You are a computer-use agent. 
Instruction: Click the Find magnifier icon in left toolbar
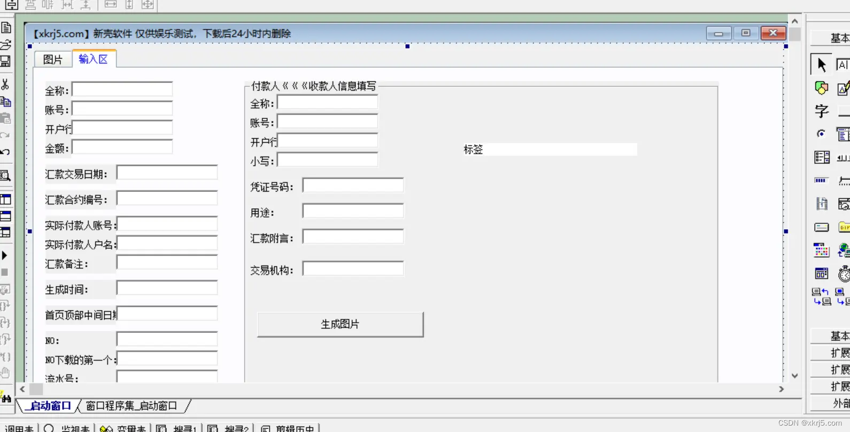[5, 176]
